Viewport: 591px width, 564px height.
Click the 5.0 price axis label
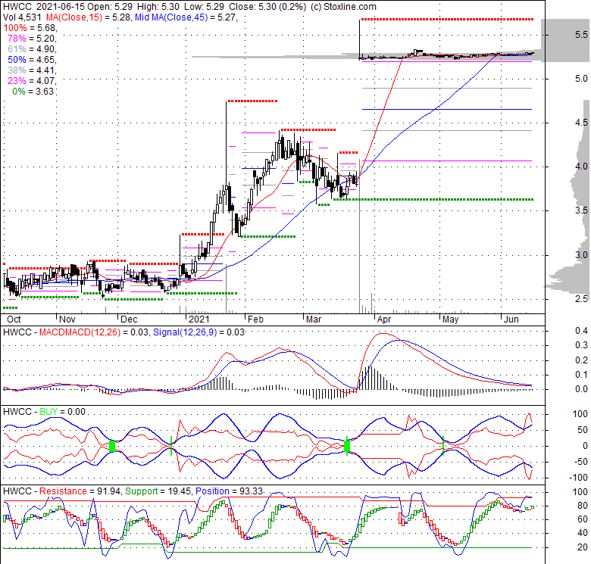click(x=581, y=79)
